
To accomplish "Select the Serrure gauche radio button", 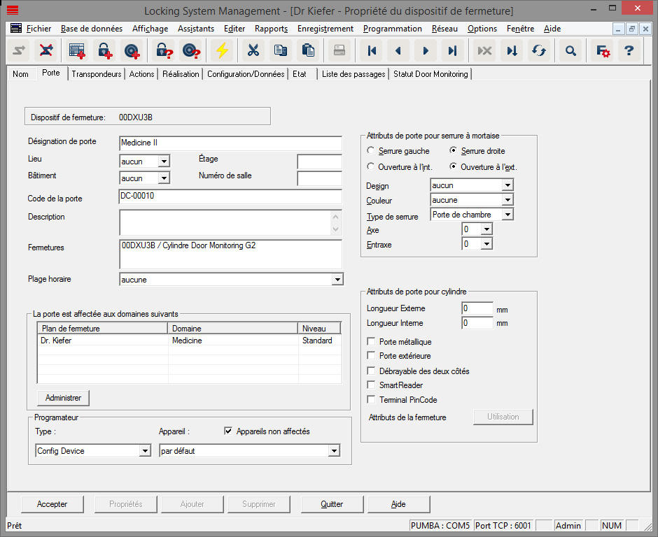I will click(x=371, y=151).
